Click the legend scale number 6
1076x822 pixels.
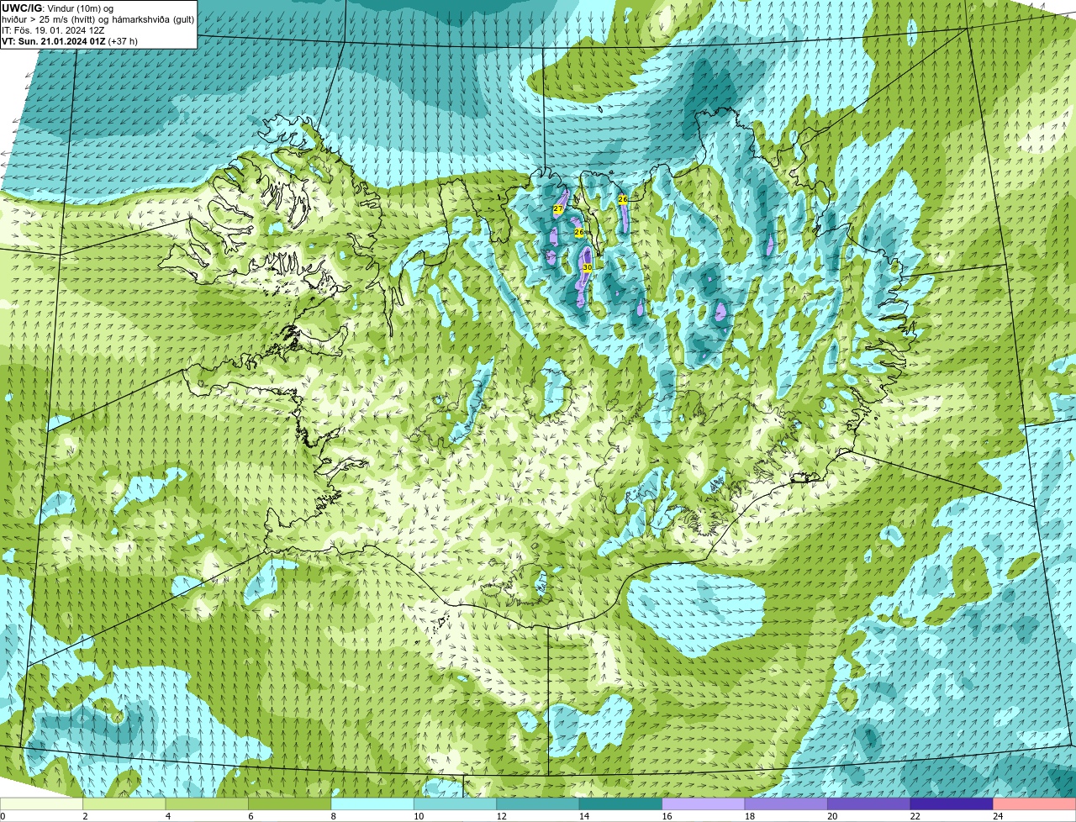point(249,815)
